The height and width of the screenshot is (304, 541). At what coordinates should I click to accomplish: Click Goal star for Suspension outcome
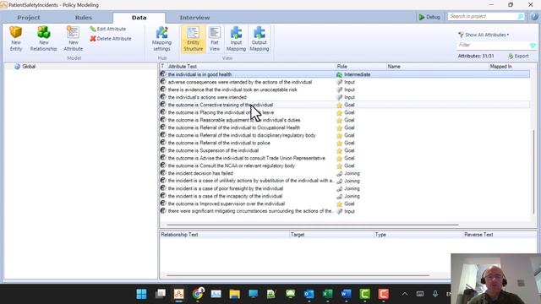click(x=340, y=150)
